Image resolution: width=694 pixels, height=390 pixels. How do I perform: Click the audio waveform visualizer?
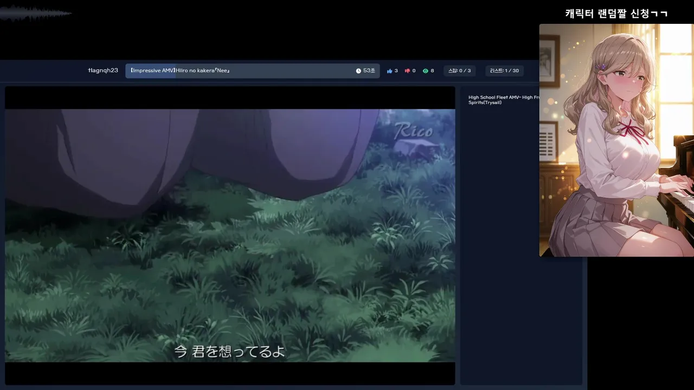pos(36,14)
